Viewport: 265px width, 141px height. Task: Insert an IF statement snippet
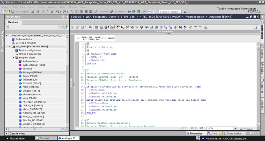click(78, 38)
